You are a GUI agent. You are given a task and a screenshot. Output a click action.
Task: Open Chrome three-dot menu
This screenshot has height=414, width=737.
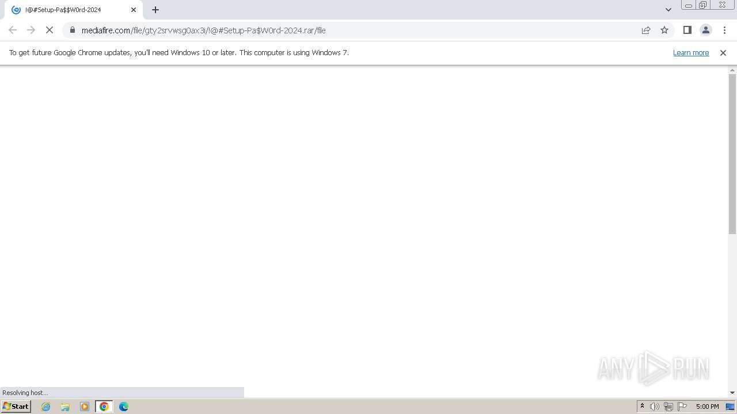pos(724,30)
